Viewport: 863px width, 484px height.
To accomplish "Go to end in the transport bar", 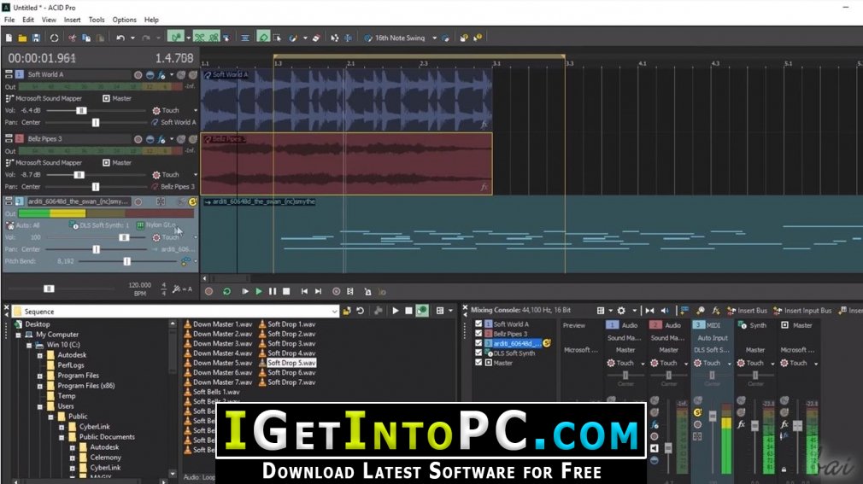I will click(x=318, y=291).
